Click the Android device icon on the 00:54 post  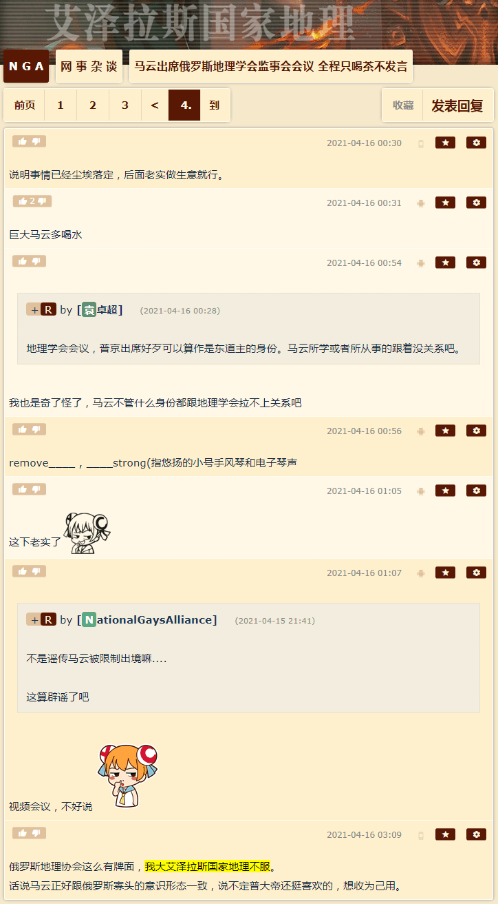click(421, 263)
